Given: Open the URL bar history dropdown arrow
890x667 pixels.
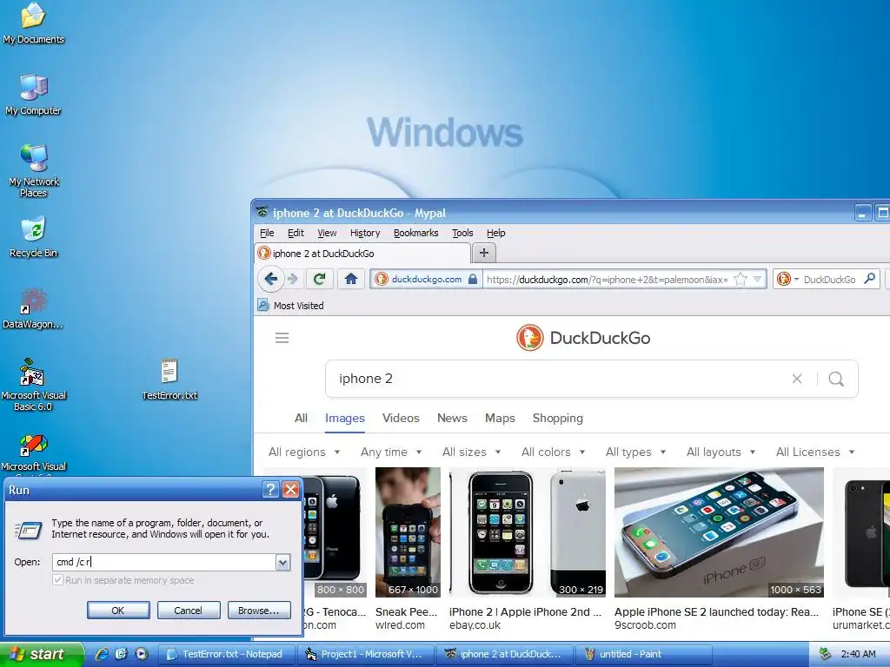Looking at the screenshot, I should coord(757,279).
